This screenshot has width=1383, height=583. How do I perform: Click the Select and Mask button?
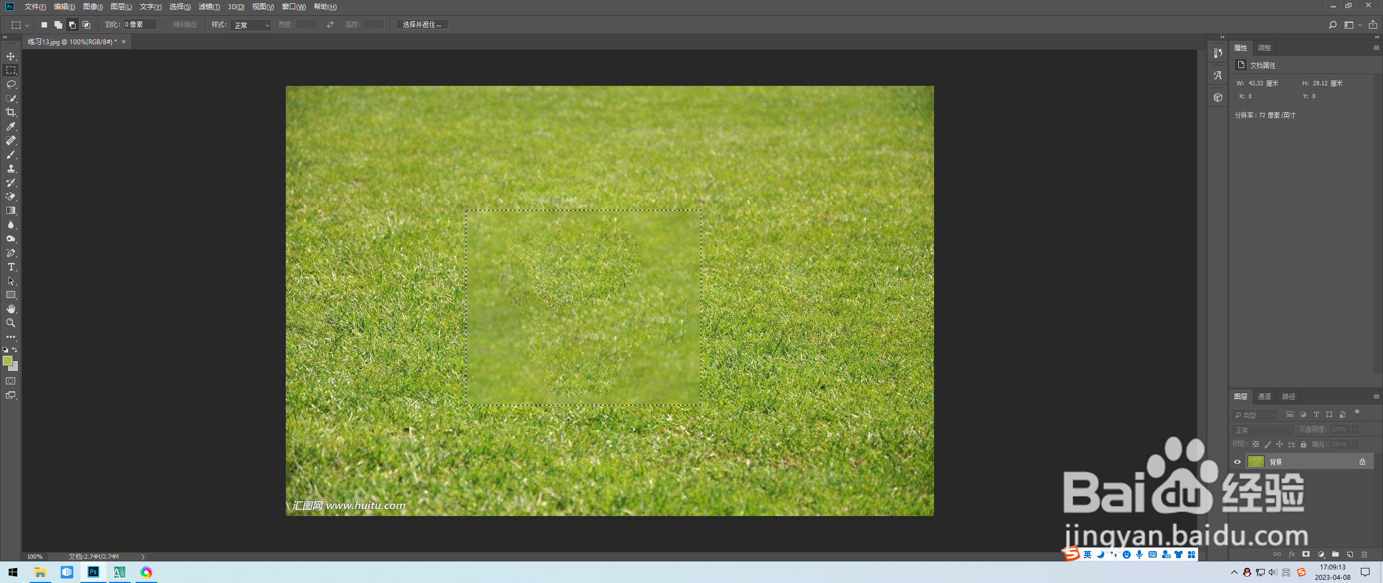click(422, 25)
